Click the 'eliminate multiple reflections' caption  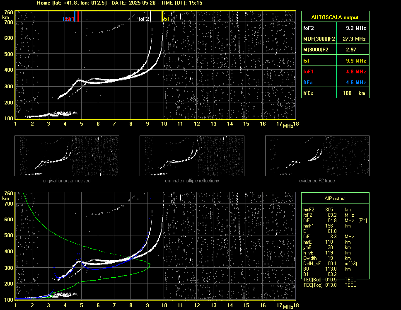(192, 181)
